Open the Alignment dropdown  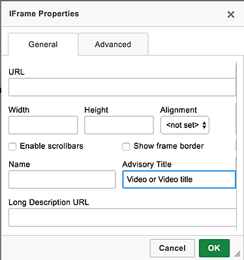point(185,125)
